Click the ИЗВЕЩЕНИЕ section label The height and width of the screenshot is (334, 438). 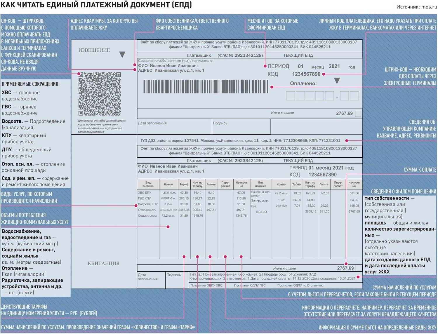(x=94, y=50)
